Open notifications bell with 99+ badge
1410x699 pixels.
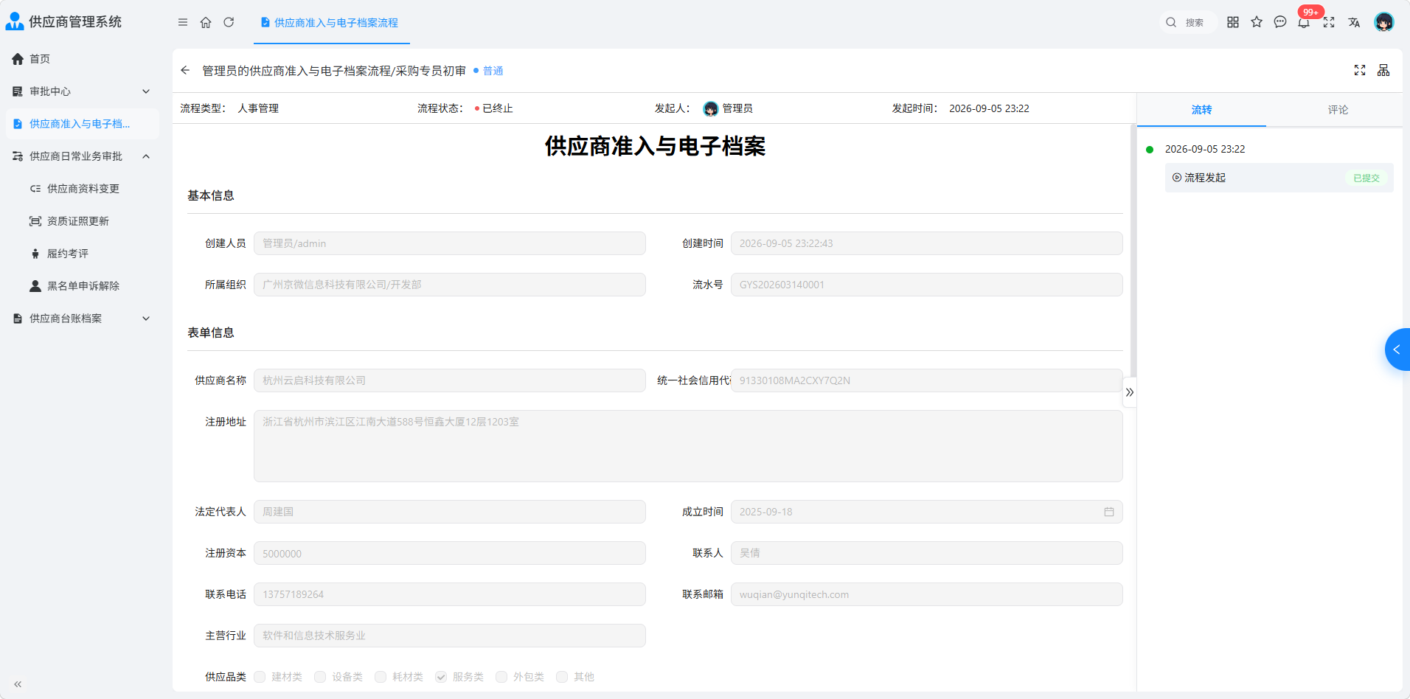[1304, 22]
